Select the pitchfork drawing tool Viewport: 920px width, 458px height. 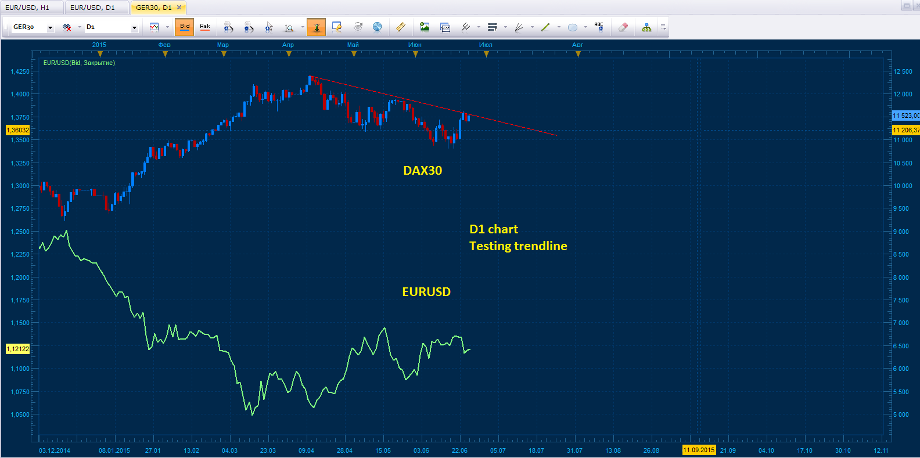465,27
